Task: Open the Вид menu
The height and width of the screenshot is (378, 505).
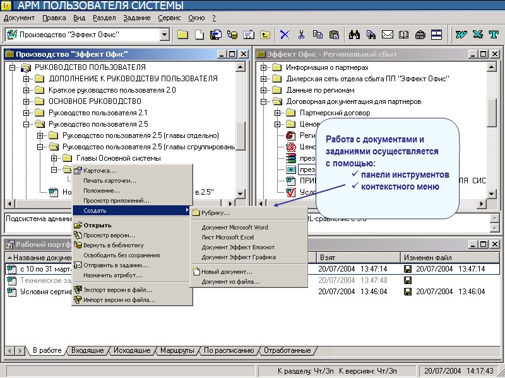Action: (x=80, y=18)
